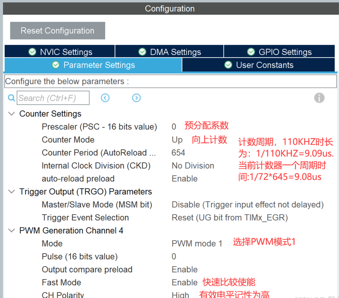This screenshot has height=298, width=339.
Task: Click User Constants green check icon
Action: pyautogui.click(x=228, y=65)
